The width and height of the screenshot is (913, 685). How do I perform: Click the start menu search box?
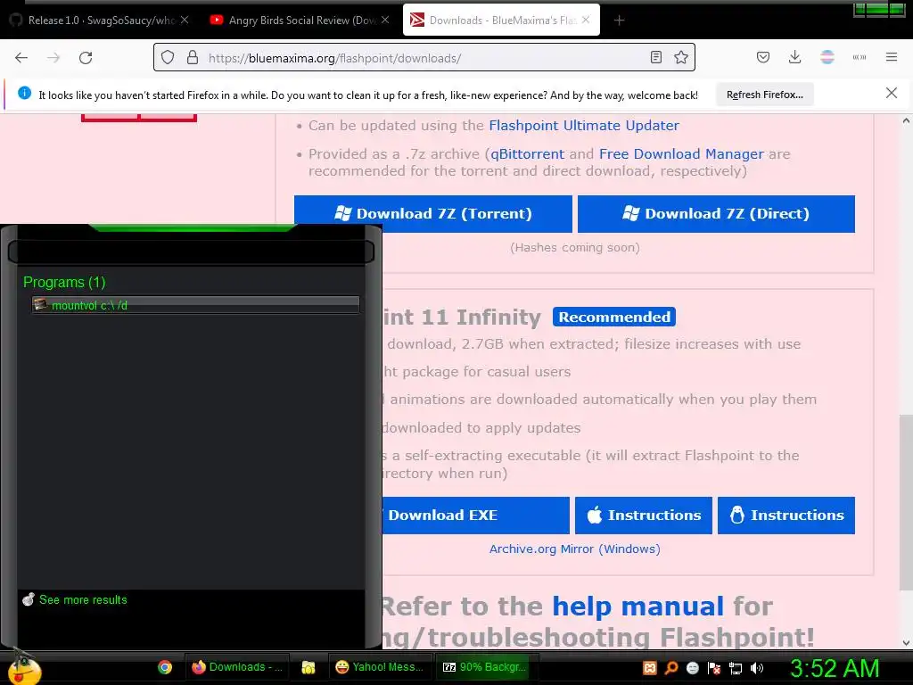coord(191,252)
